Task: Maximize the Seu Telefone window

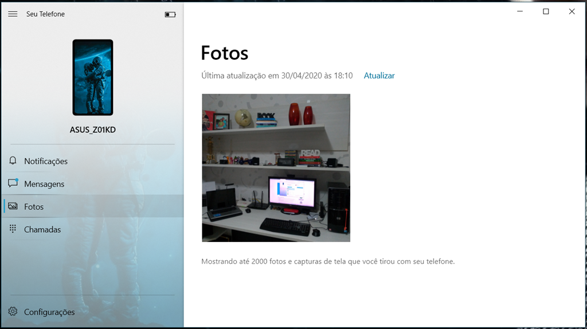Action: pyautogui.click(x=546, y=11)
